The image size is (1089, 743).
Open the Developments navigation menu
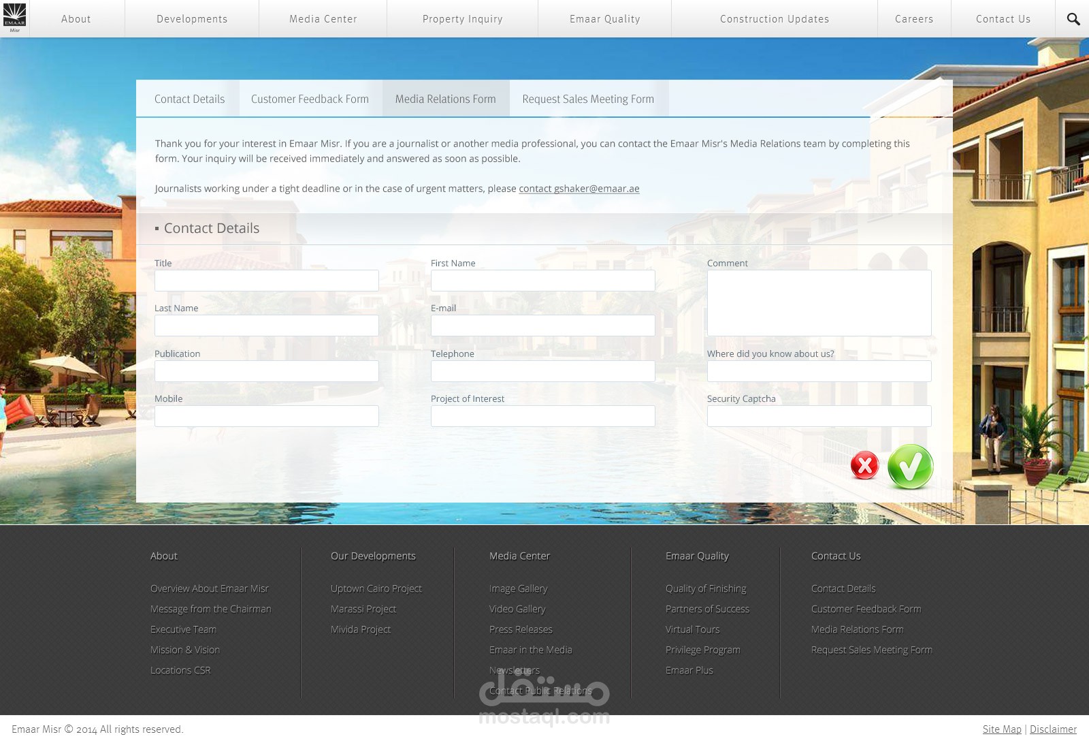[x=192, y=19]
